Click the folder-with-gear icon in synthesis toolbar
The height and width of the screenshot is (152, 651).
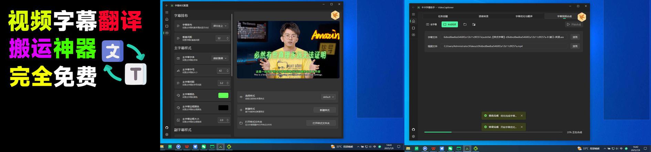(474, 24)
